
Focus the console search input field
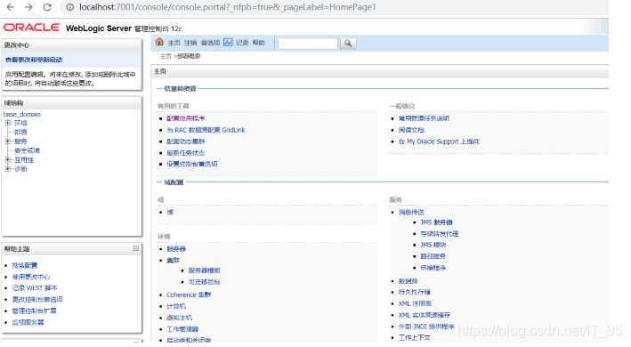pos(308,44)
